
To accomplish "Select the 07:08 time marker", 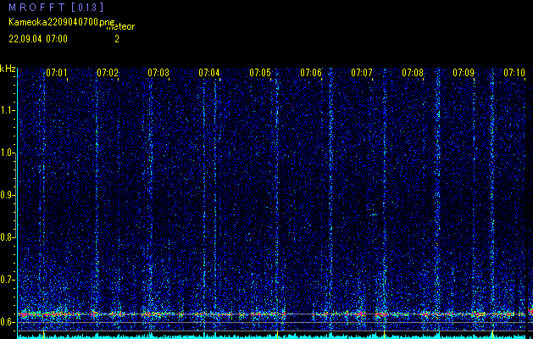I will click(x=413, y=72).
